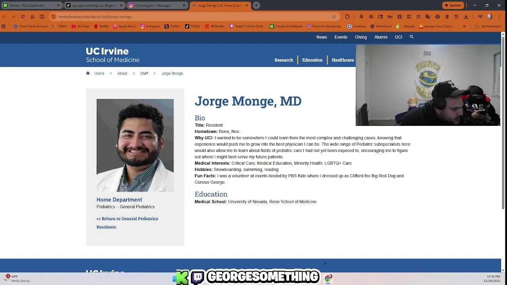Viewport: 507px width, 285px height.
Task: Click the Jorge Monge profile photo
Action: tap(135, 145)
